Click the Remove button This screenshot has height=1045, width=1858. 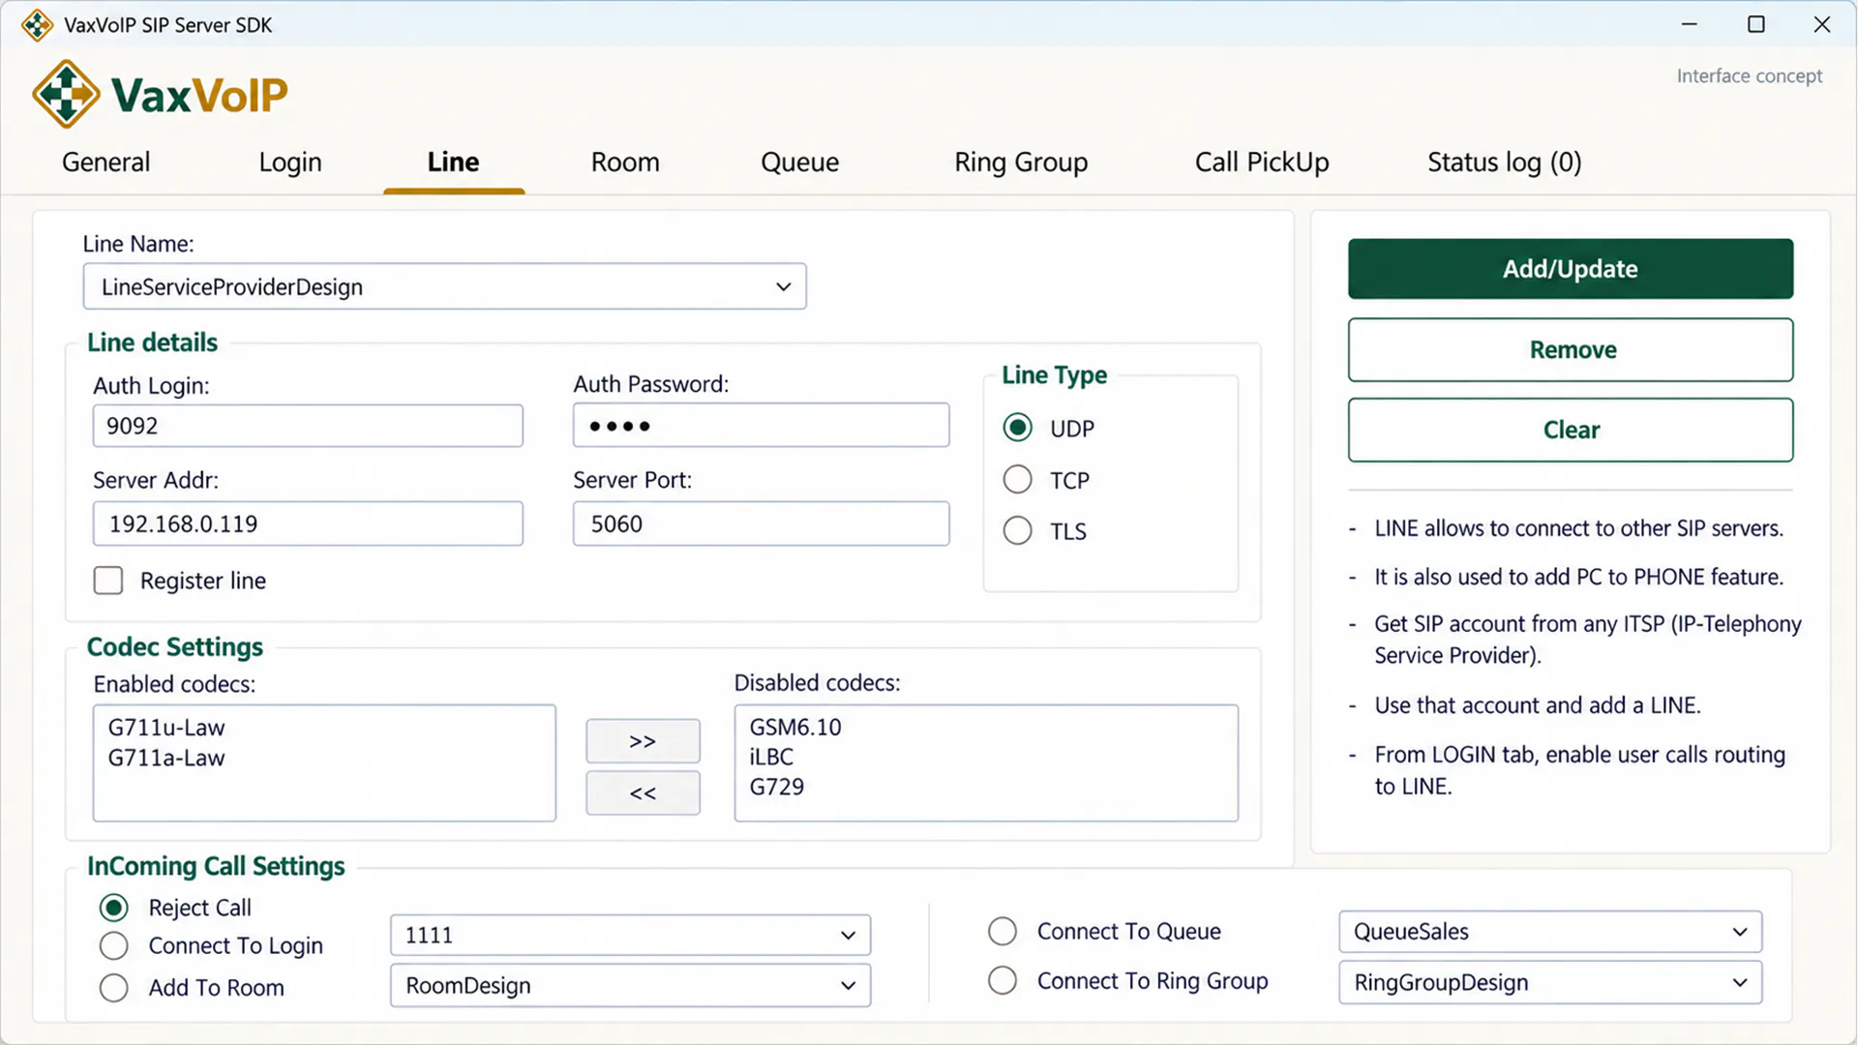click(x=1571, y=349)
